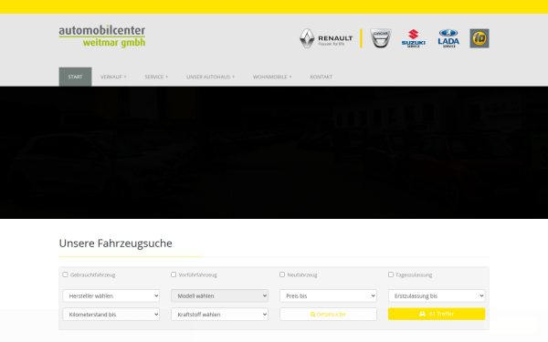The height and width of the screenshot is (342, 548).
Task: Expand the Modell wählen dropdown
Action: point(219,295)
